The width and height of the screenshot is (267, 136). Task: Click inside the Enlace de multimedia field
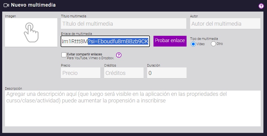tap(105, 41)
